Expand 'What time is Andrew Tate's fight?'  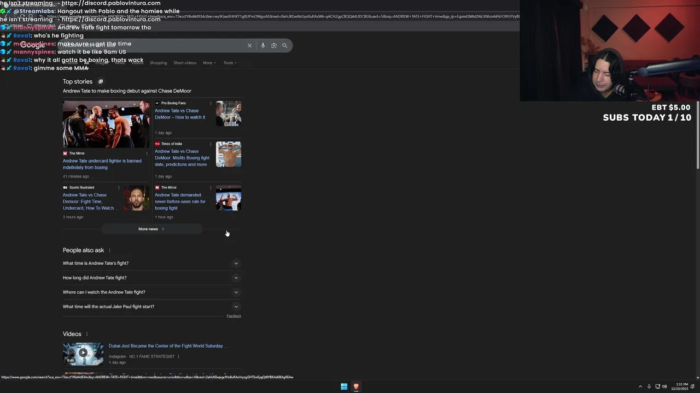pos(152,263)
